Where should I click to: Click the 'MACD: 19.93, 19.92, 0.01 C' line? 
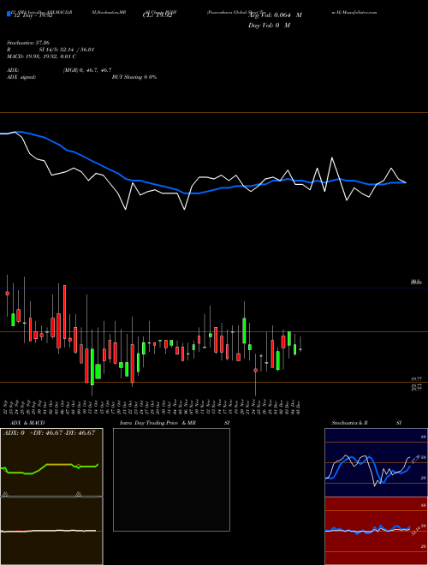[x=41, y=56]
